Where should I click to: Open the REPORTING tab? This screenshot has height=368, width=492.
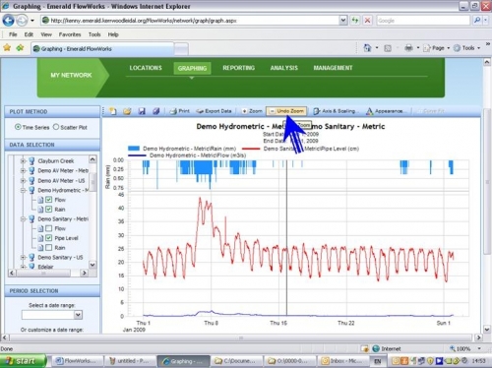point(239,68)
